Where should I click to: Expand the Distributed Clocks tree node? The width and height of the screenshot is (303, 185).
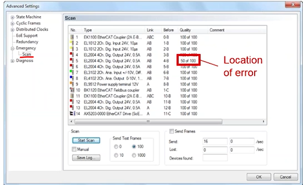[12, 30]
